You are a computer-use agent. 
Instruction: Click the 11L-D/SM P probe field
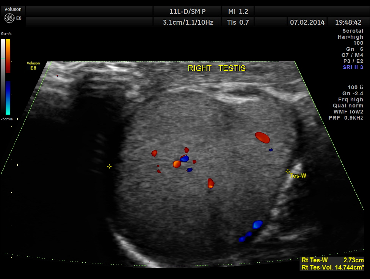pos(188,11)
